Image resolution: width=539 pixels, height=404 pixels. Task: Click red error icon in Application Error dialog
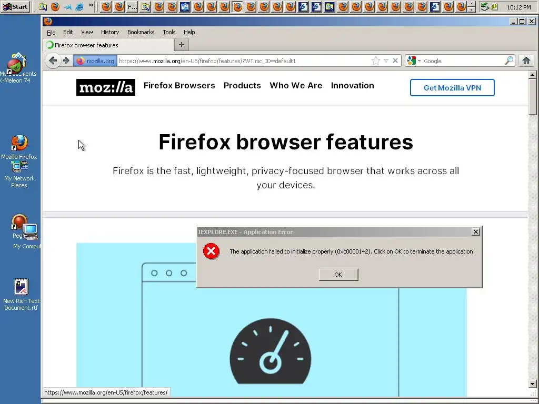point(211,251)
